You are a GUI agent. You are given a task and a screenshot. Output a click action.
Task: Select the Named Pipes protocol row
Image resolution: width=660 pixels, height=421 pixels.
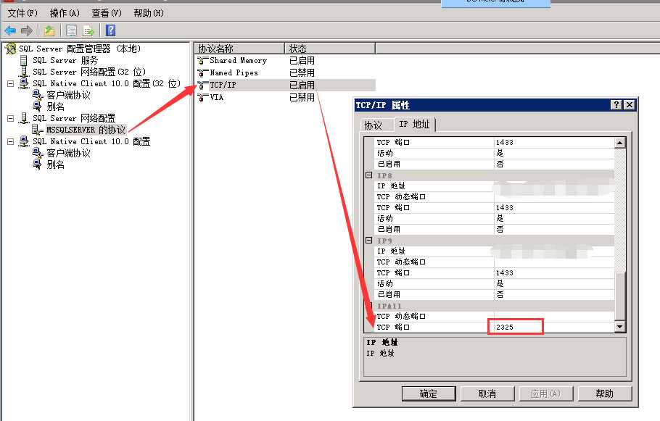[285, 72]
